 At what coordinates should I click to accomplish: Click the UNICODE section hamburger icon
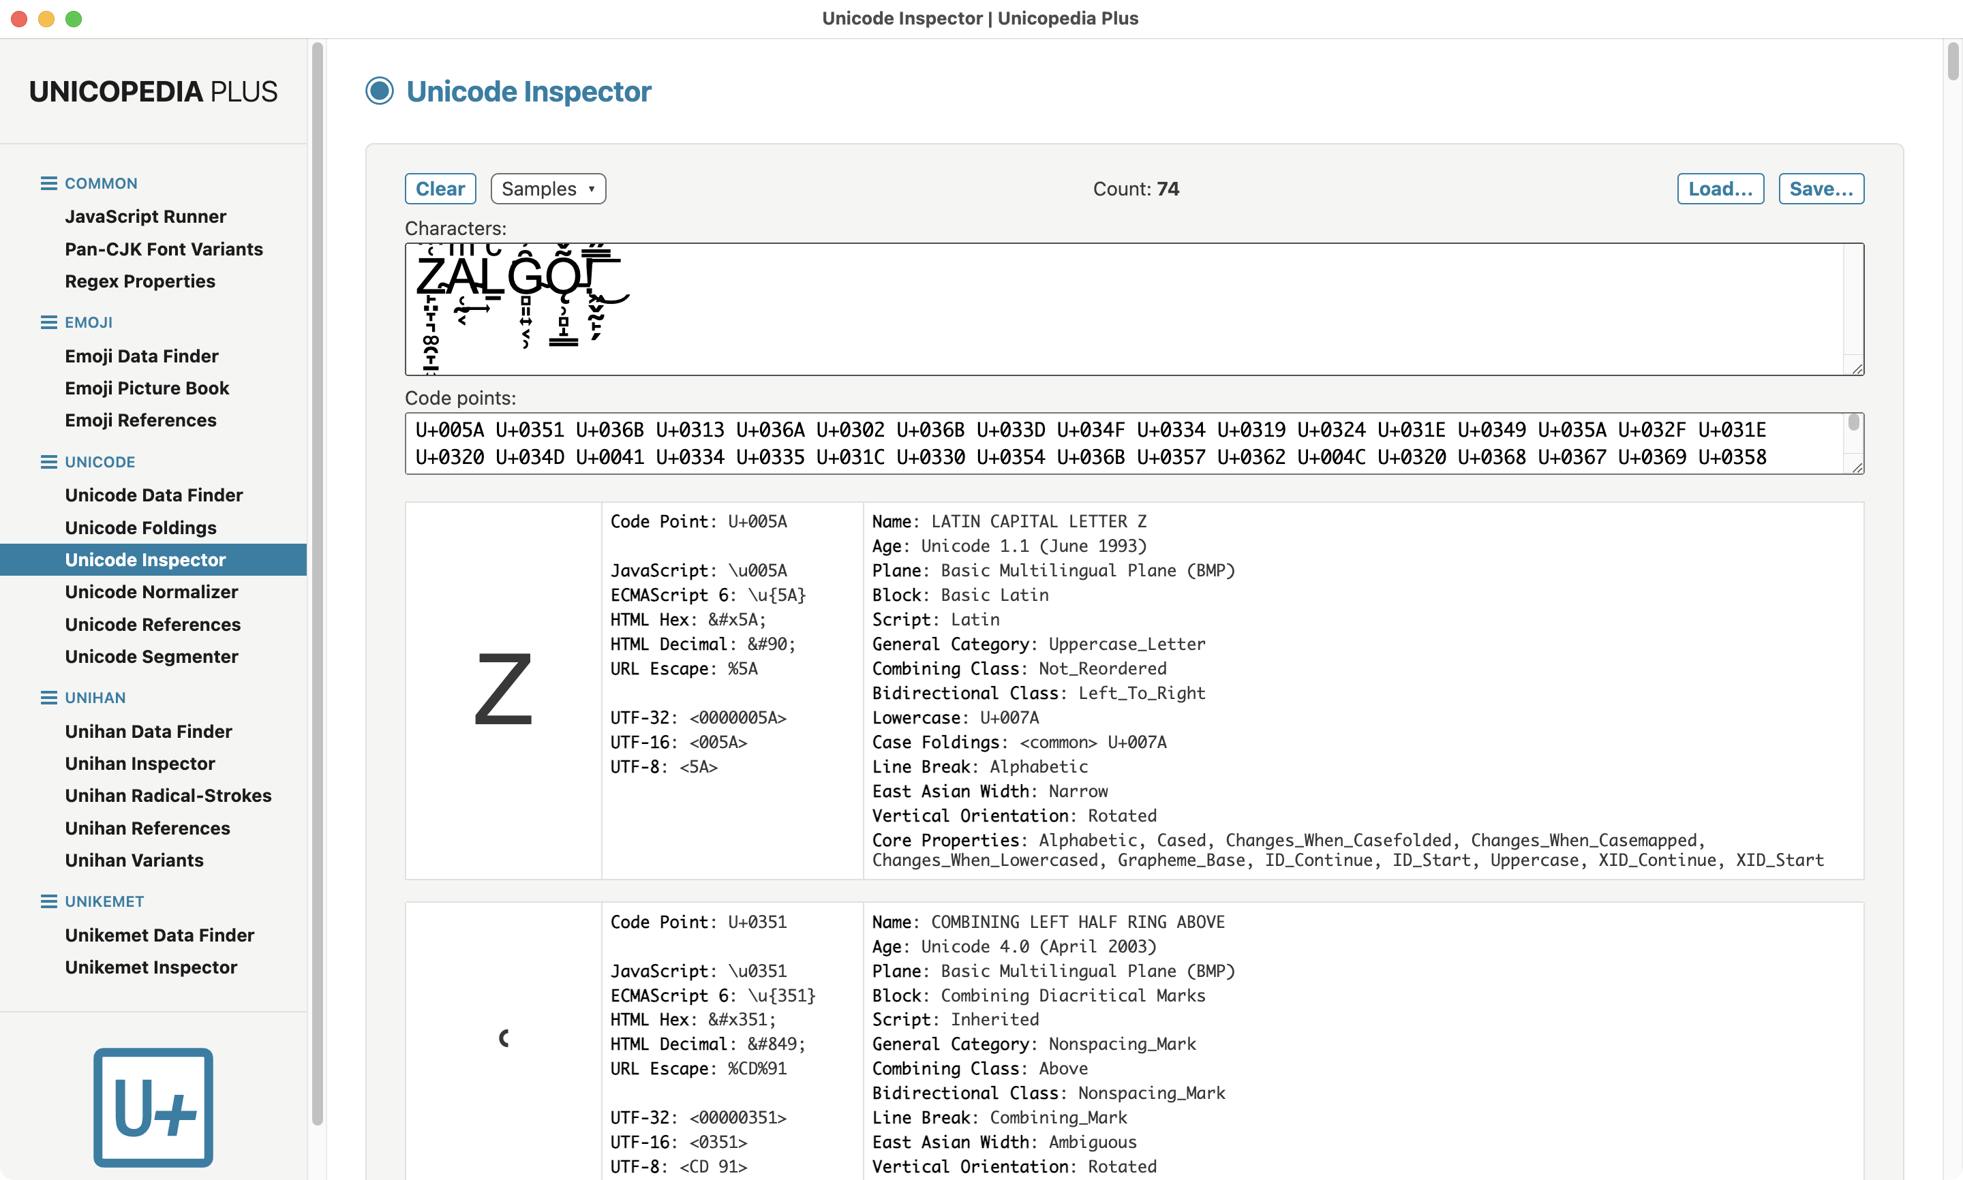click(48, 462)
